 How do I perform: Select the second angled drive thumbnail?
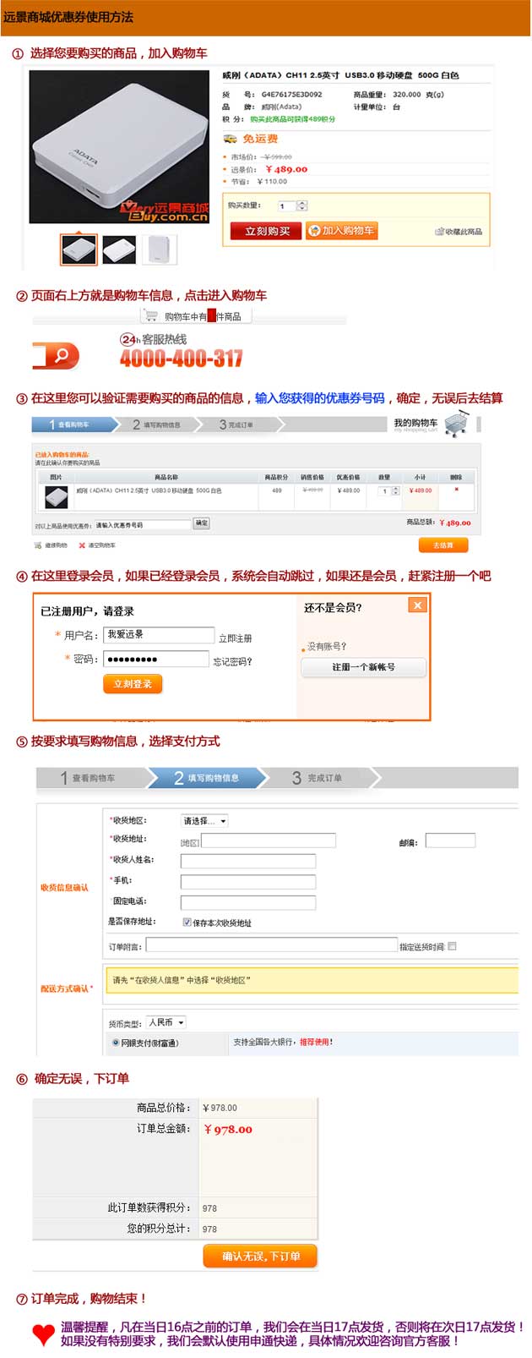click(119, 249)
